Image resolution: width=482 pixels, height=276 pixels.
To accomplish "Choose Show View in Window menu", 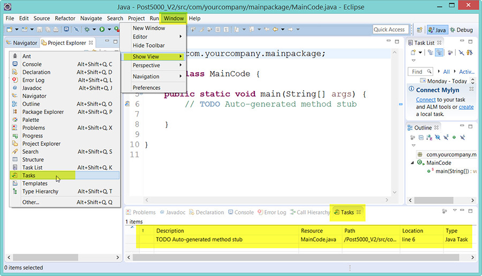I will coord(154,57).
